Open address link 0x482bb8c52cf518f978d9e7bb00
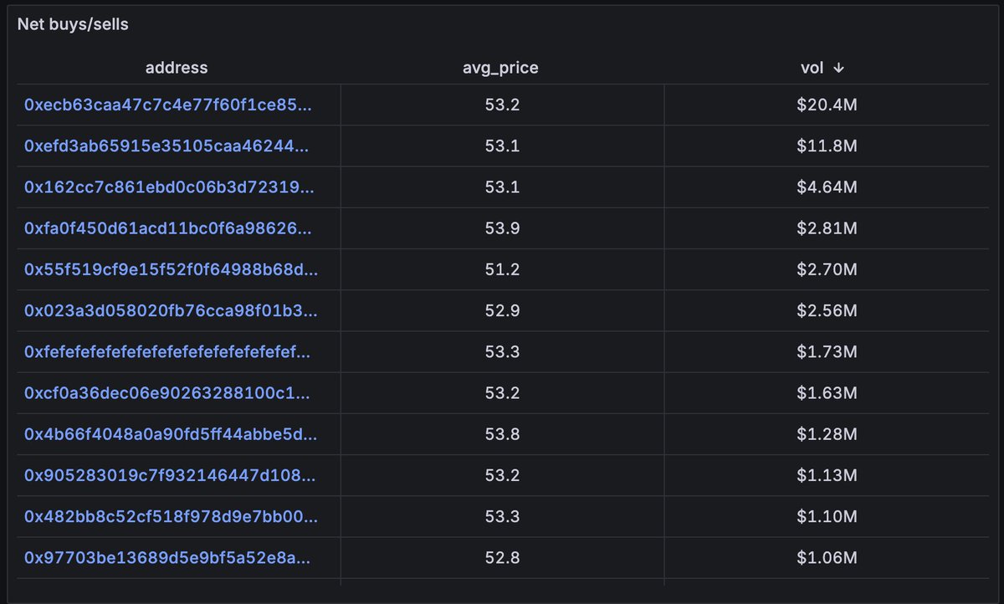Image resolution: width=1004 pixels, height=604 pixels. [x=171, y=516]
